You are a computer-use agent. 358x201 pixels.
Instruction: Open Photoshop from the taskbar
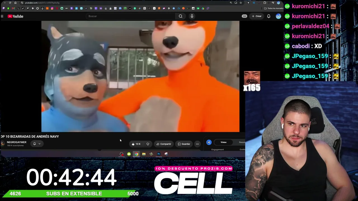pos(159,154)
